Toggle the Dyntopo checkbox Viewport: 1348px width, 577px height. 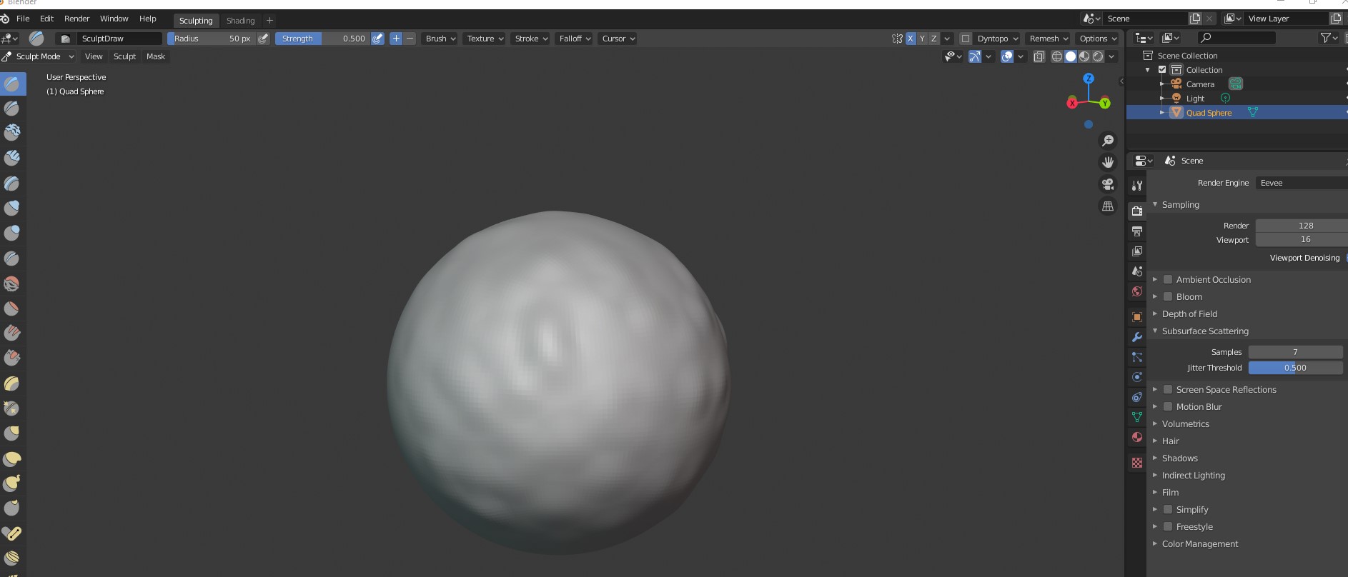[x=966, y=39]
